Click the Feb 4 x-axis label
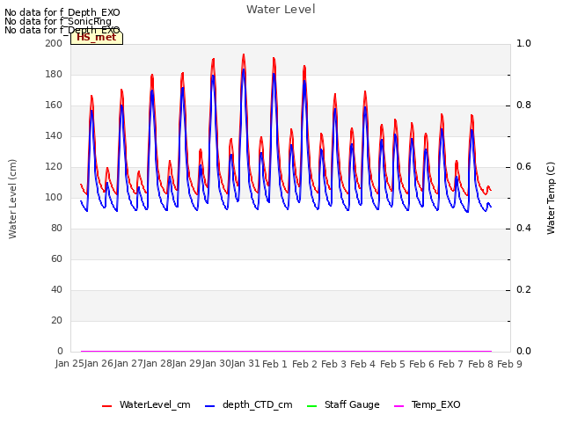563x422 pixels. click(362, 364)
